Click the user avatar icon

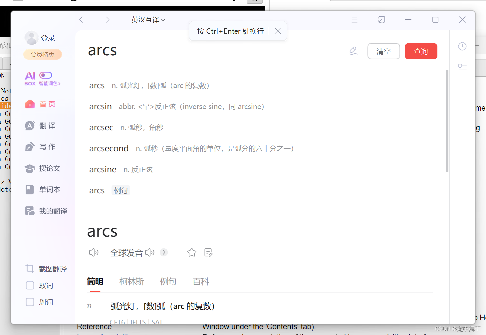31,38
